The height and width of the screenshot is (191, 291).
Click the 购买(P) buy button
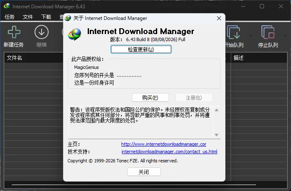(x=150, y=98)
